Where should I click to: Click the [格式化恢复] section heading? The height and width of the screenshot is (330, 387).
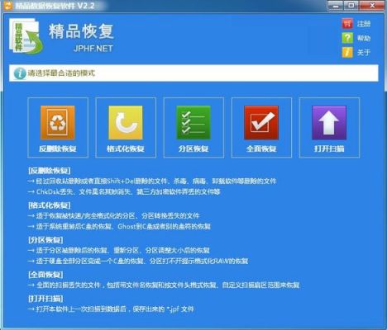(50, 205)
